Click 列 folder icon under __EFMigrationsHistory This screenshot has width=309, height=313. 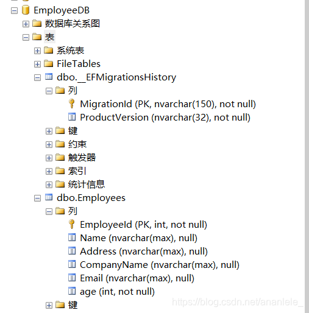pyautogui.click(x=60, y=90)
